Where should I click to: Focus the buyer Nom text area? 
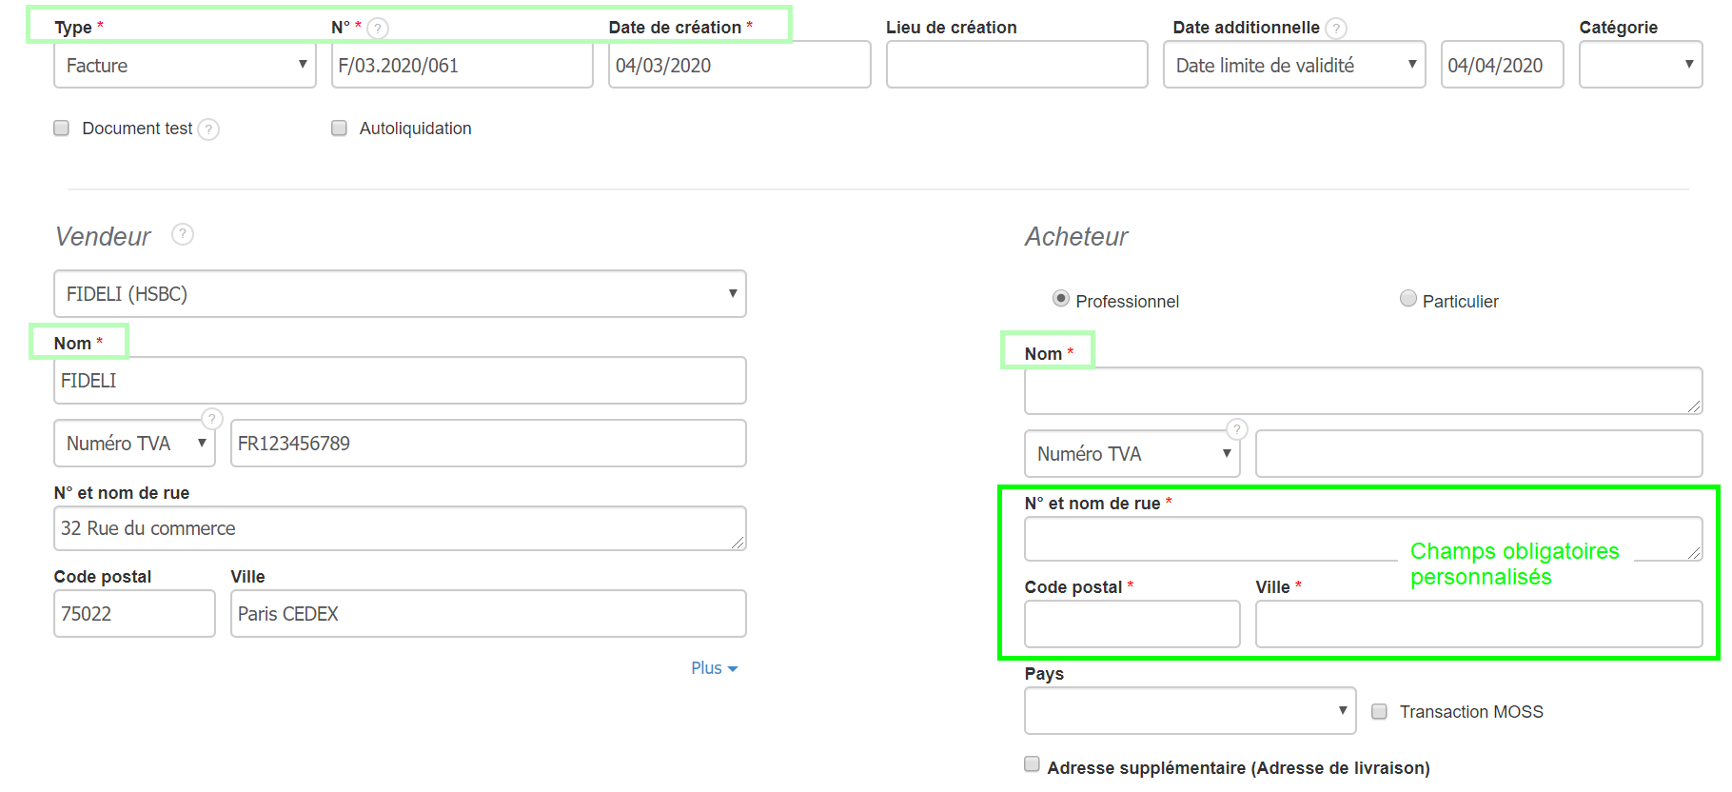click(1364, 391)
